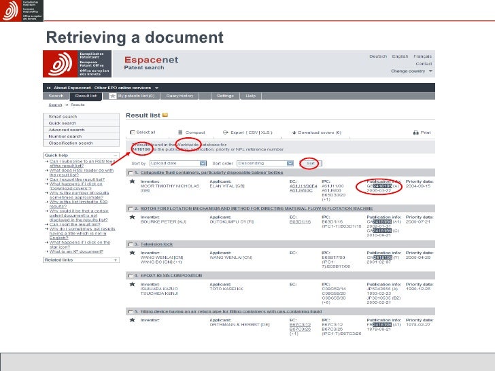The height and width of the screenshot is (371, 495).
Task: Switch language to Français
Action: (x=422, y=56)
